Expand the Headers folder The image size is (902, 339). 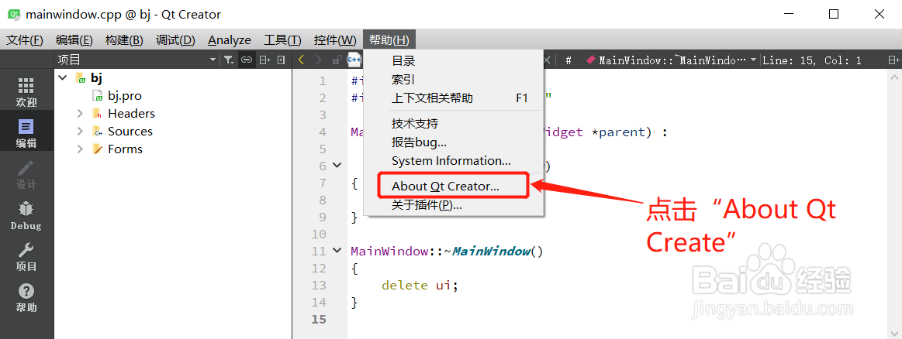click(x=80, y=114)
